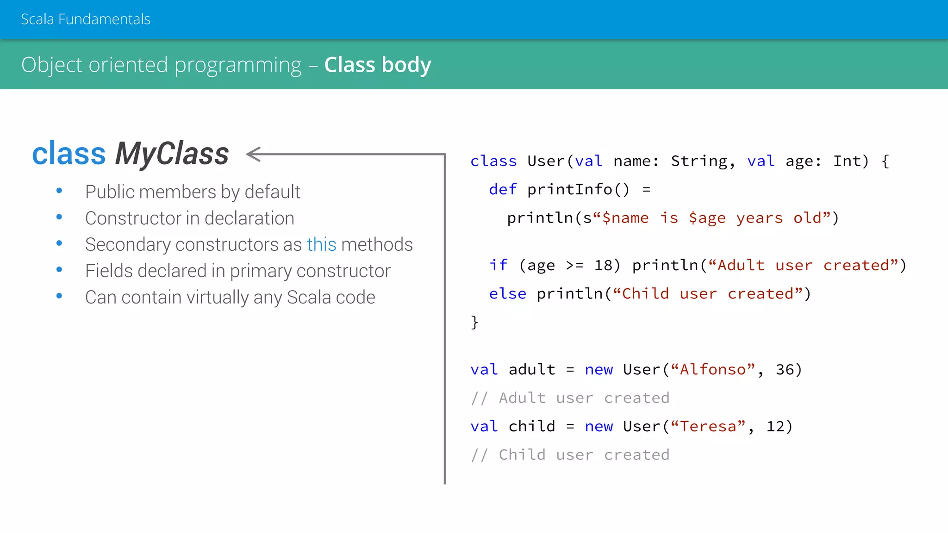Click the blue 'class' keyword heading
The width and height of the screenshot is (948, 533).
click(69, 154)
